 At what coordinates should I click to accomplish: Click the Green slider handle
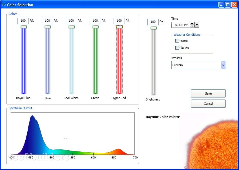tap(96, 27)
